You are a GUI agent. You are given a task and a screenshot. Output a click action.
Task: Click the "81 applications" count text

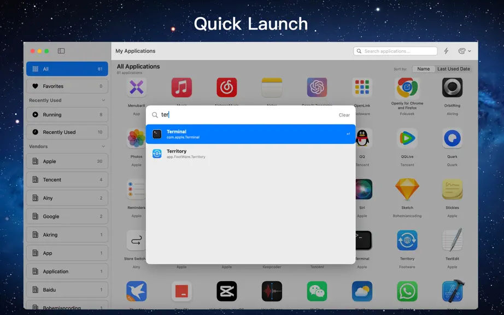pyautogui.click(x=130, y=73)
